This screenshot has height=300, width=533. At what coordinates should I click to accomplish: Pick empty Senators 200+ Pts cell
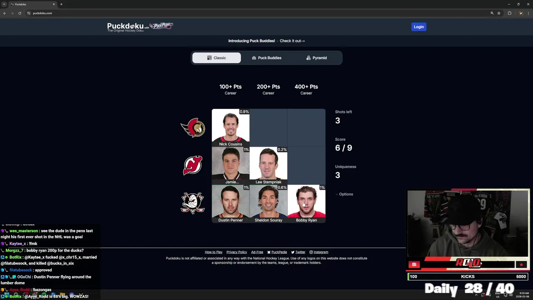coord(269,128)
